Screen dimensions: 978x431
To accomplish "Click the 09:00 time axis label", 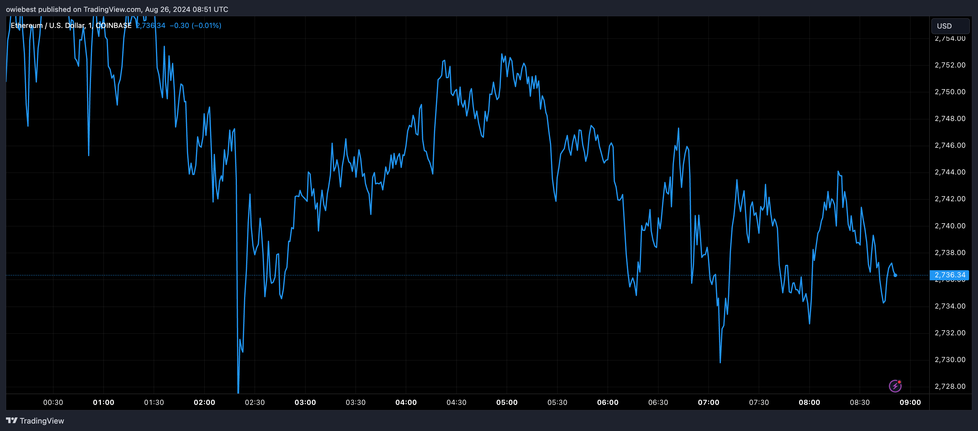I will [910, 402].
